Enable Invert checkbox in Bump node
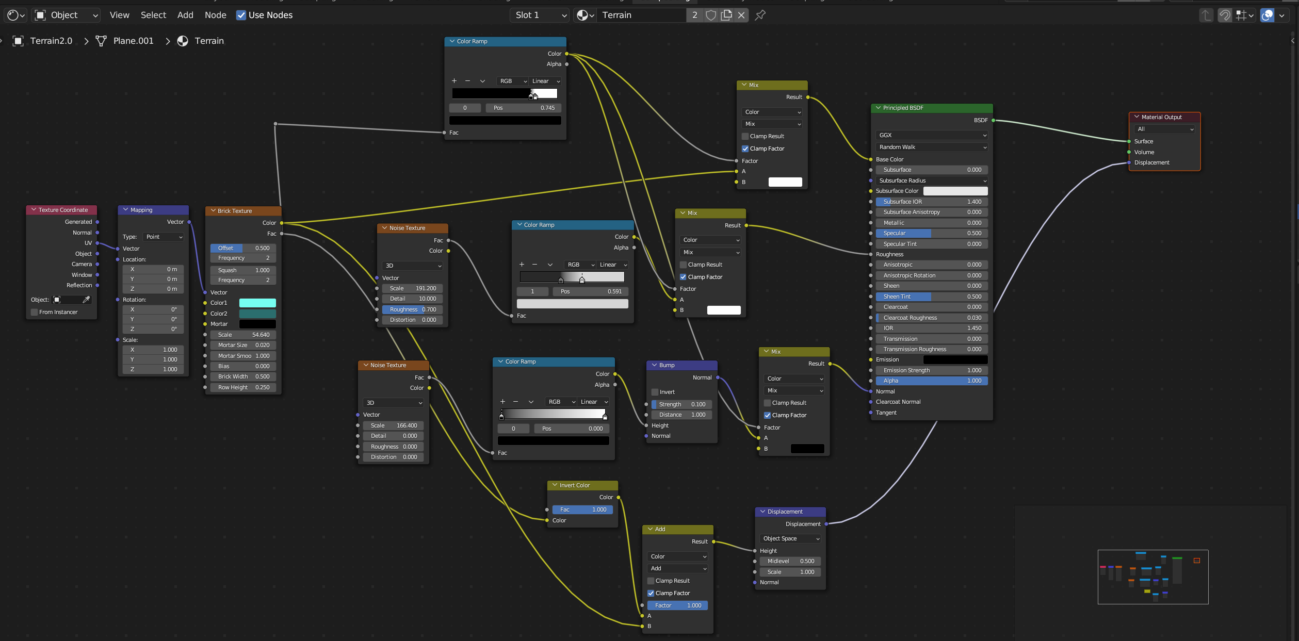This screenshot has width=1299, height=641. (x=655, y=392)
